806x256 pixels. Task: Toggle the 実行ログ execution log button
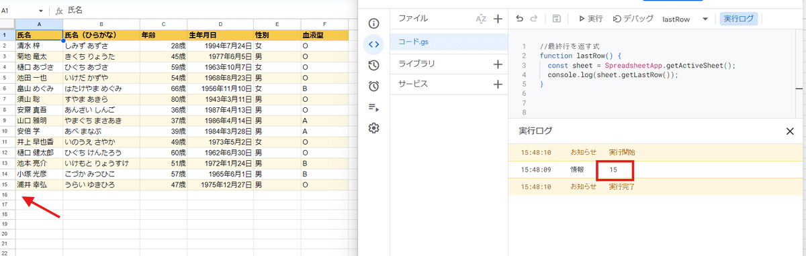tap(739, 19)
